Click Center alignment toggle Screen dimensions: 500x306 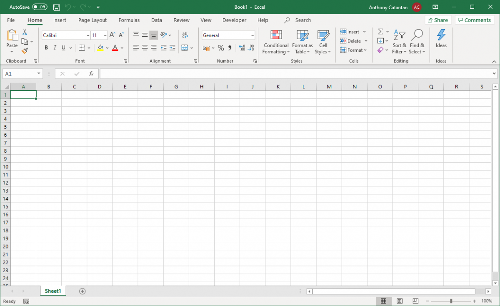pos(144,48)
